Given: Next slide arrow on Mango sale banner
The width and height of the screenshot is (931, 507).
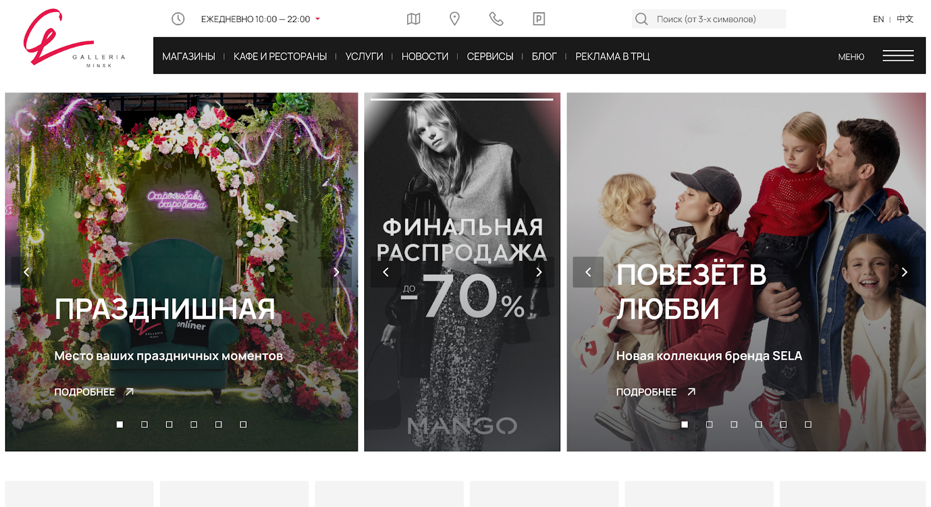Looking at the screenshot, I should pyautogui.click(x=539, y=272).
